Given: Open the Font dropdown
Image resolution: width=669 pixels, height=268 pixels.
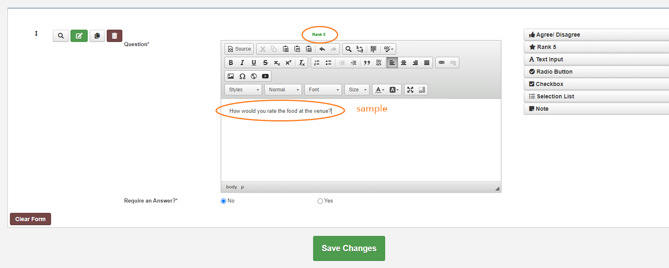Looking at the screenshot, I should 323,90.
